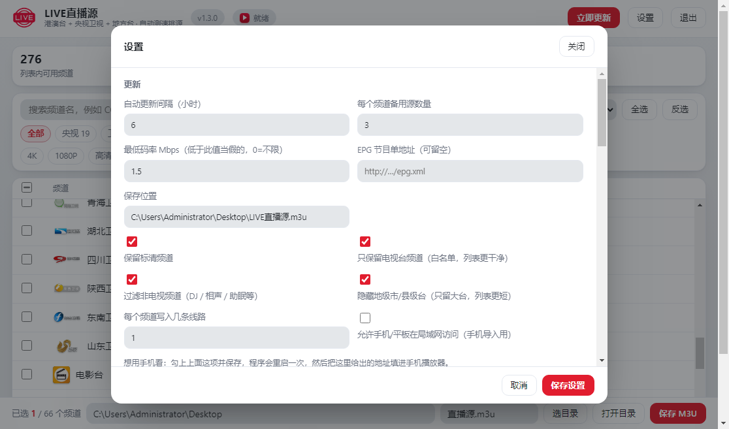Click the 湖北 channel logo icon
Viewport: 729px width, 429px height.
(x=67, y=231)
